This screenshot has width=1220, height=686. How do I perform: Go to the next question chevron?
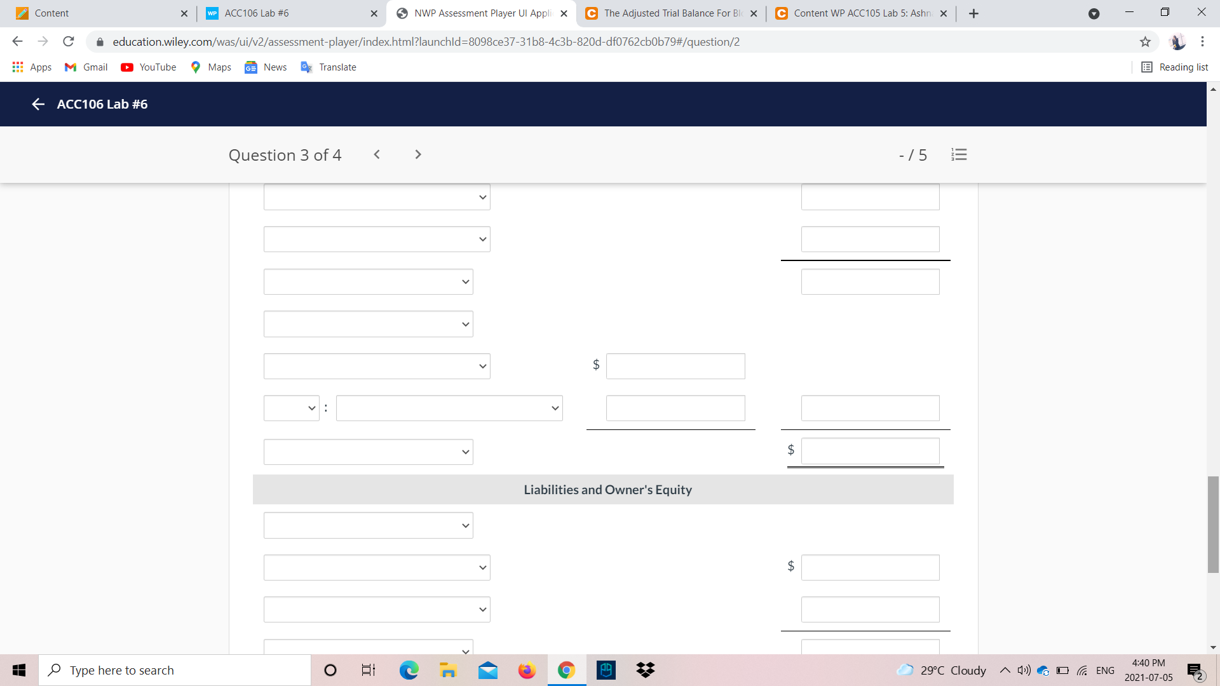(417, 154)
